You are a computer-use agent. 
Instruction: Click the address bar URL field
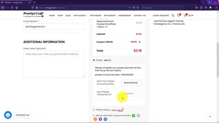point(82,8)
